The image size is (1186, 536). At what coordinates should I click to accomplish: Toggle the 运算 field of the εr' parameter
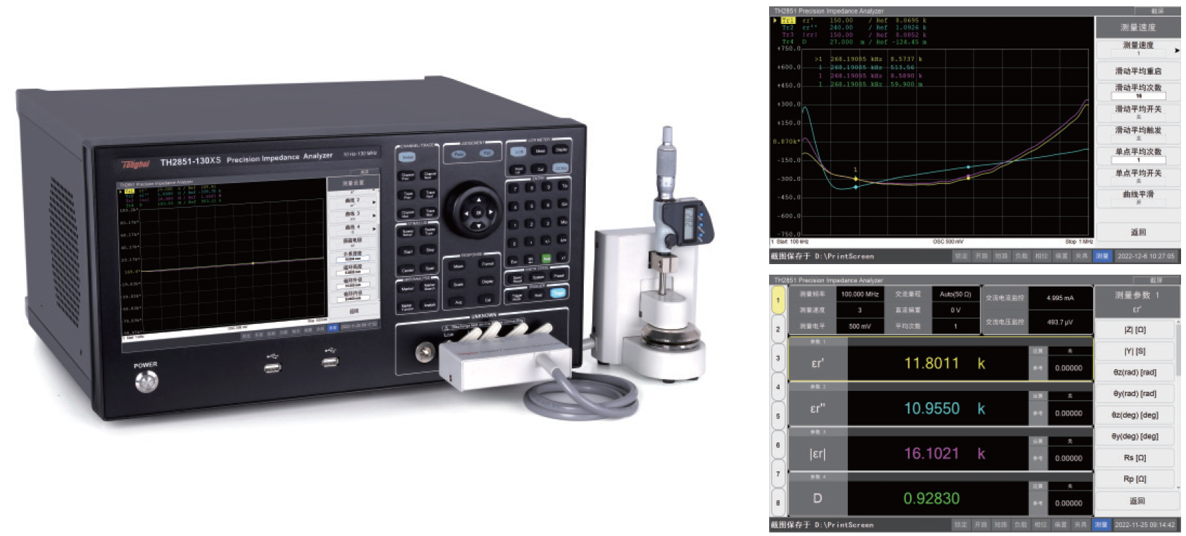[1070, 351]
